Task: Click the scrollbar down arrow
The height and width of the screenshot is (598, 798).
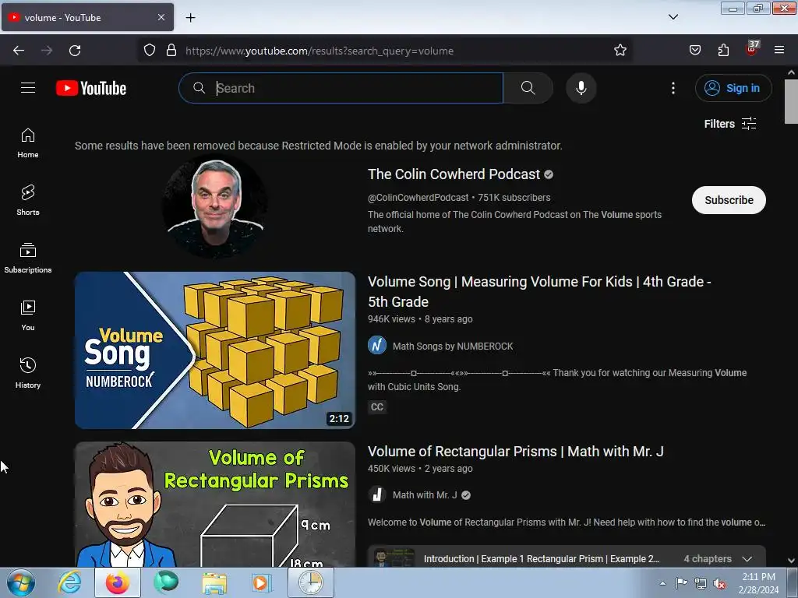Action: (x=791, y=561)
